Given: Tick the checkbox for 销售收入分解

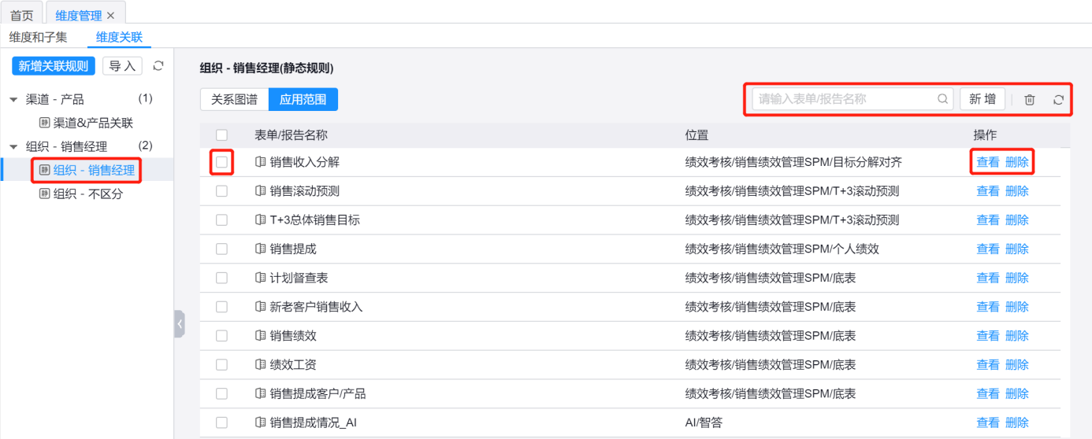Looking at the screenshot, I should (221, 162).
